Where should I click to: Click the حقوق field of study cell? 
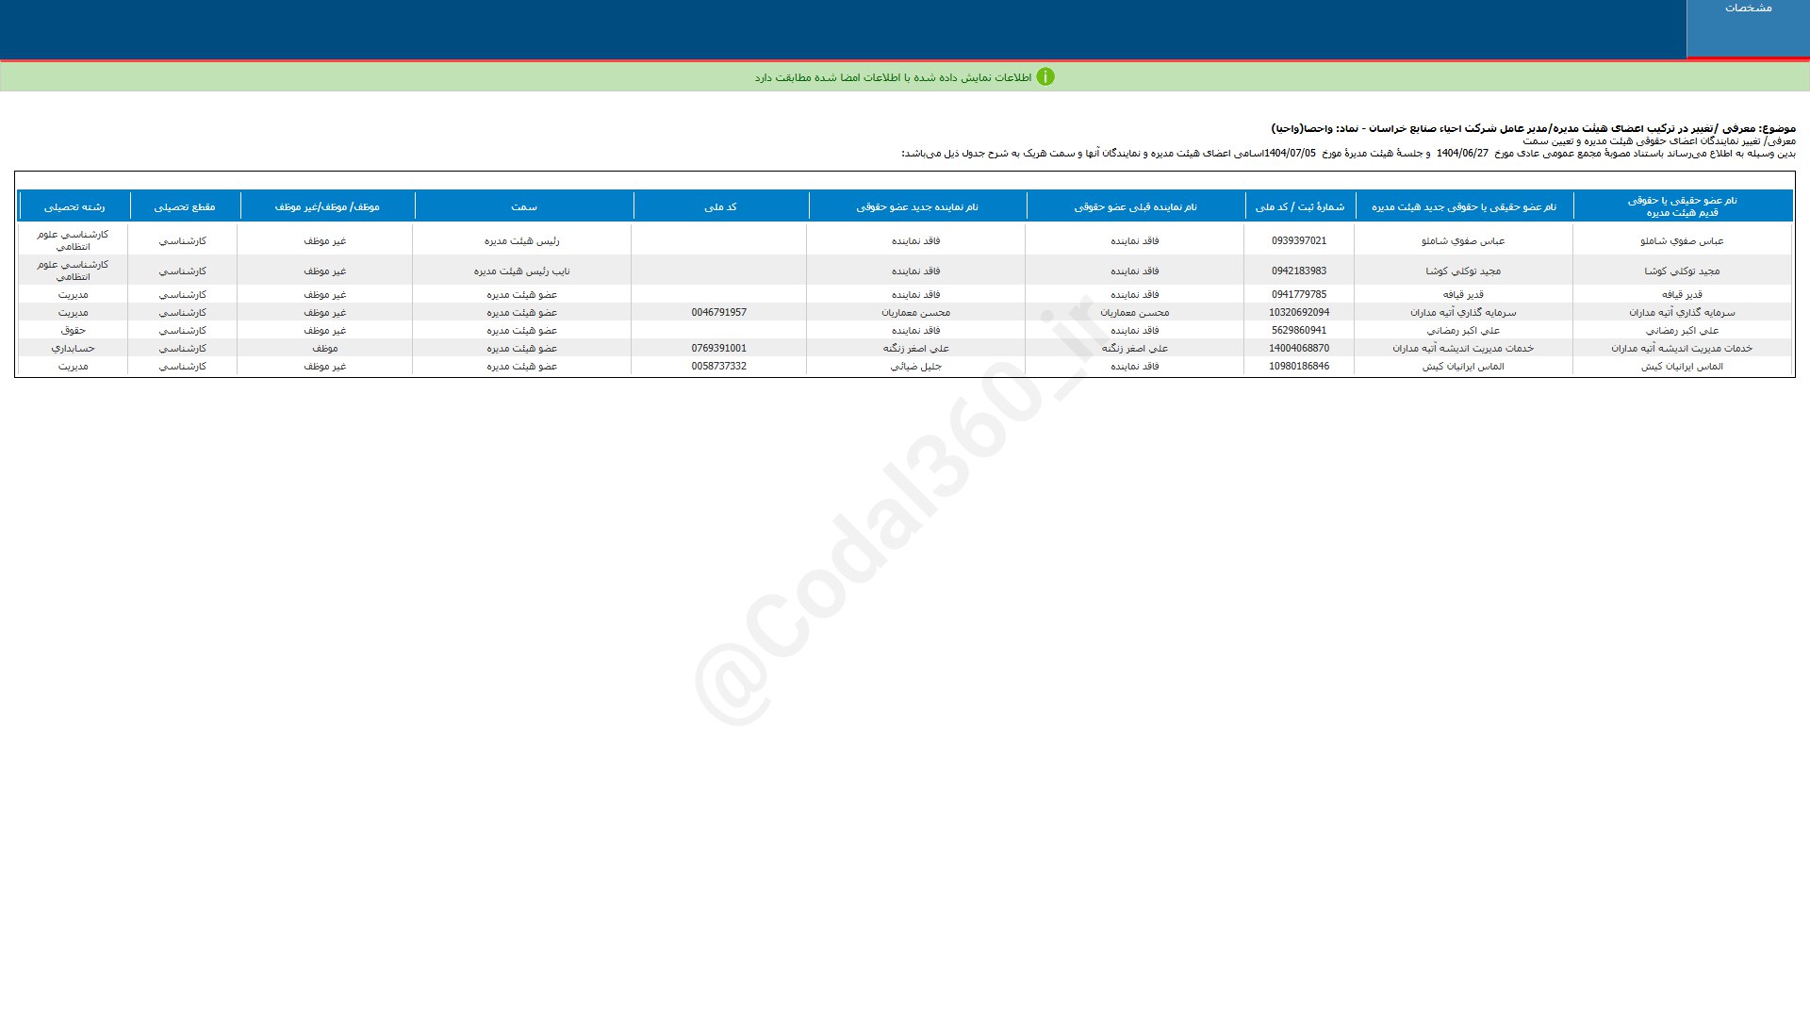pos(73,331)
